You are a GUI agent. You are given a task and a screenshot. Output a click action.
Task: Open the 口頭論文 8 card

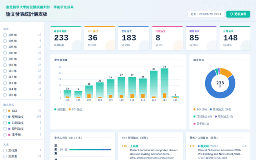(x=167, y=38)
